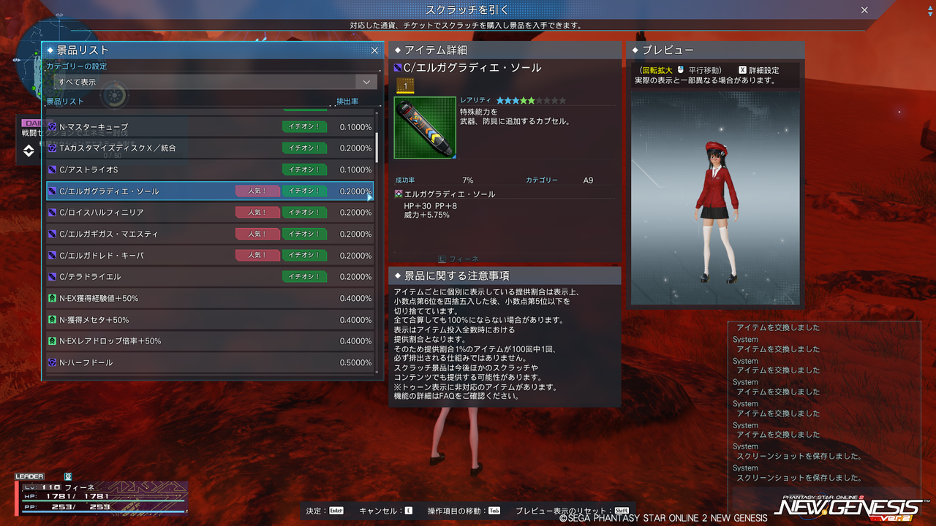The height and width of the screenshot is (526, 936).
Task: Click the 決定 confirm hint
Action: [325, 511]
